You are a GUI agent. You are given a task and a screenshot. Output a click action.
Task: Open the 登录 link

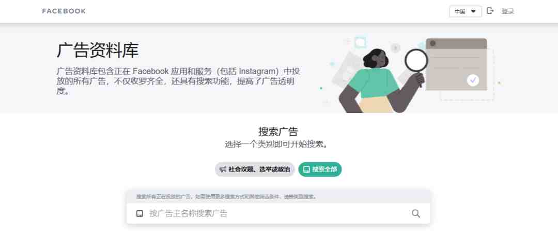tap(507, 11)
